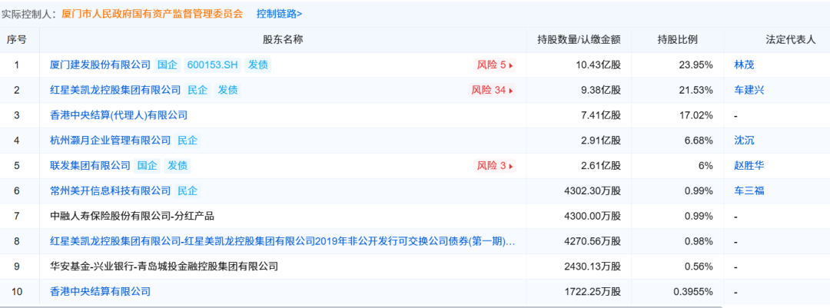Screen dimensions: 830x308
Task: Click 股东名称 column header
Action: (283, 40)
